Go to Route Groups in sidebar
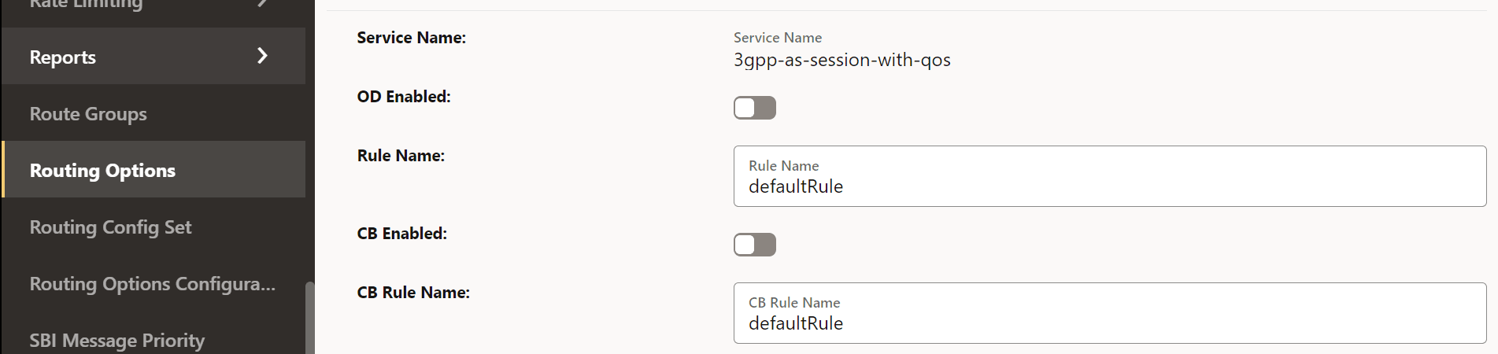The image size is (1498, 354). coord(88,114)
